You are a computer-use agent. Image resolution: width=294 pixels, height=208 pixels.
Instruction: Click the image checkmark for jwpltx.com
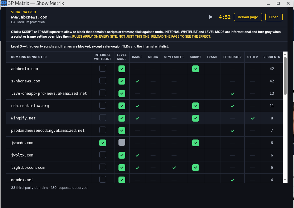(x=138, y=155)
